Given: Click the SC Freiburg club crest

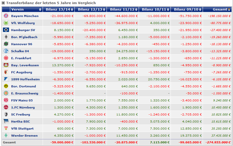Looking at the screenshot, I should click(x=6, y=114).
